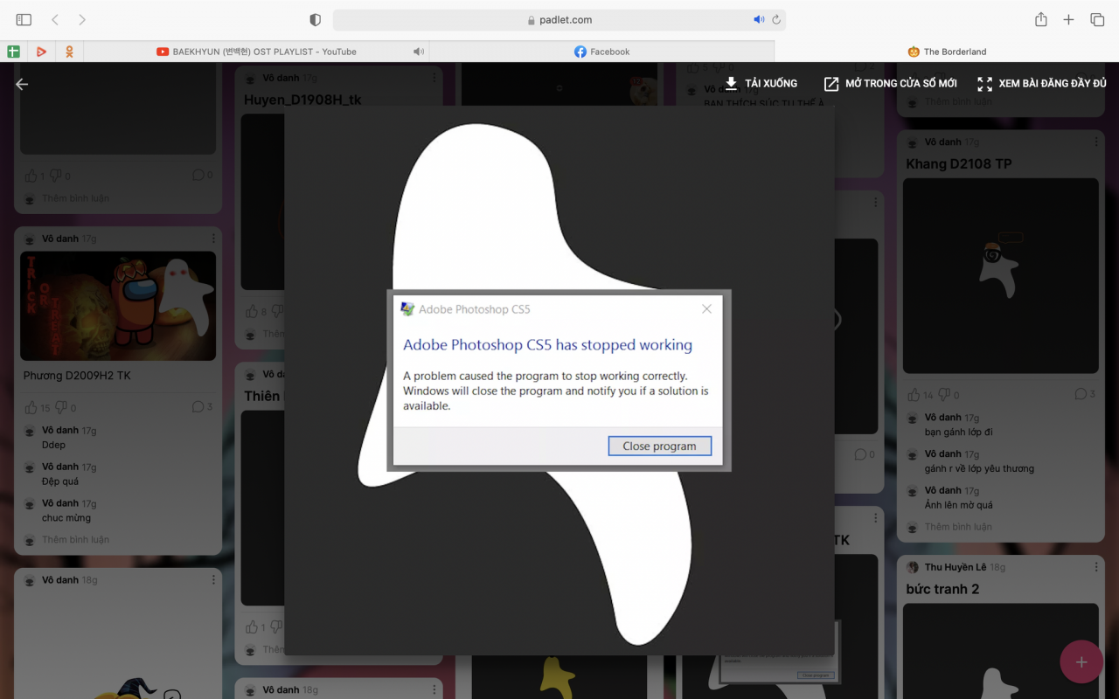Close the image viewer with white back arrow
1119x699 pixels.
click(x=22, y=84)
